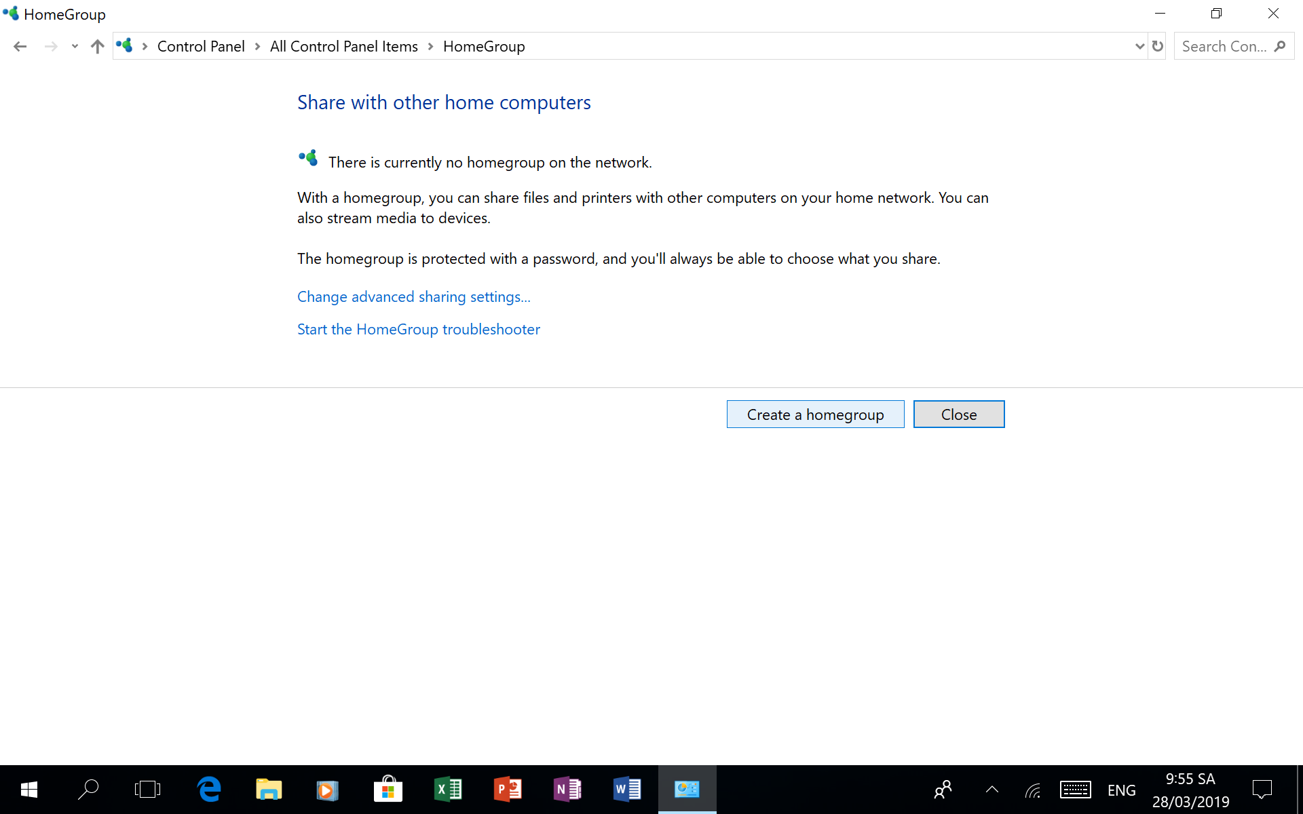Screen dimensions: 1303x814
Task: Click the HomeGroup icon in address bar
Action: click(124, 45)
